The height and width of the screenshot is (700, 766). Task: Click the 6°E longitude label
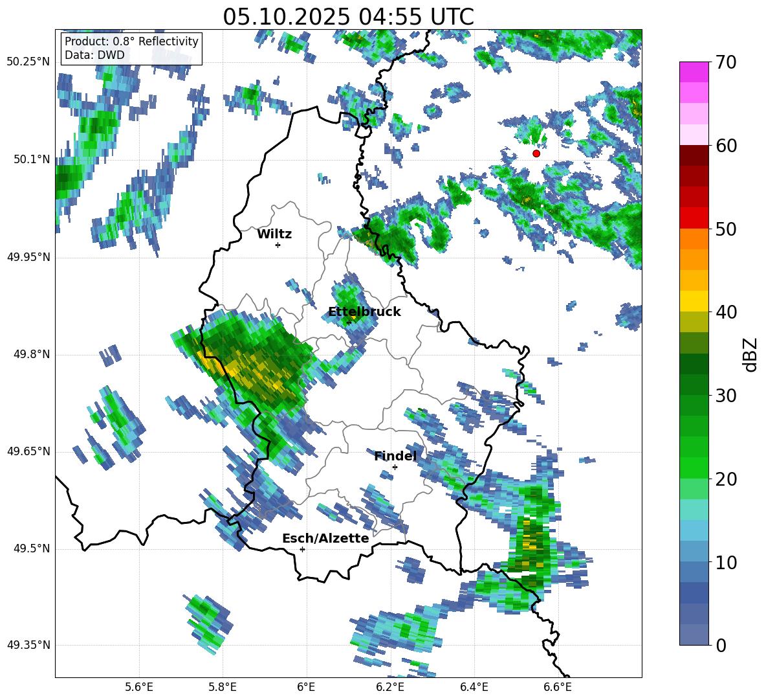point(306,687)
